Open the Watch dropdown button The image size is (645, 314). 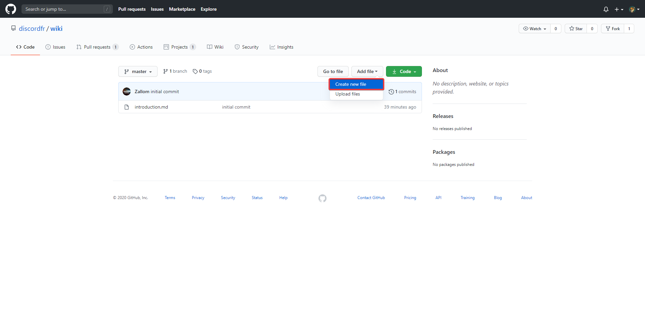point(534,28)
